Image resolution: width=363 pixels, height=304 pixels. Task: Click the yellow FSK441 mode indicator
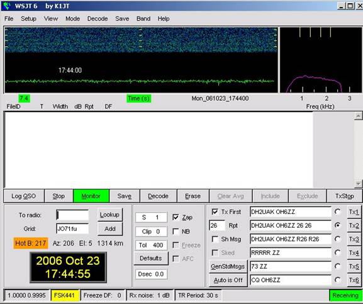(65, 295)
